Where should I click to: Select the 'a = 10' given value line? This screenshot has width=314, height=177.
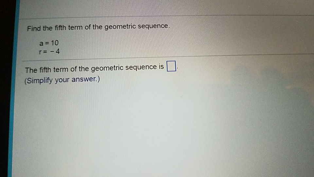(x=49, y=43)
